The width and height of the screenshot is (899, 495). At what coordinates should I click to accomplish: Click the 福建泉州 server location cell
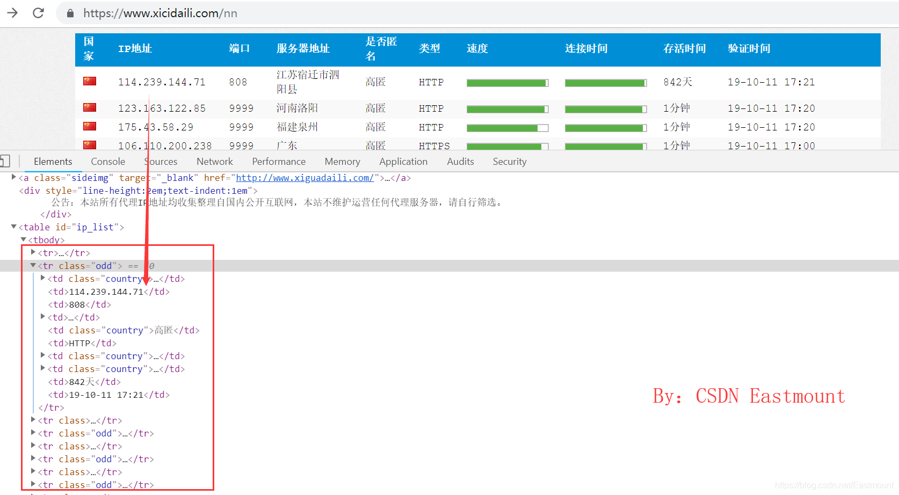tap(298, 127)
